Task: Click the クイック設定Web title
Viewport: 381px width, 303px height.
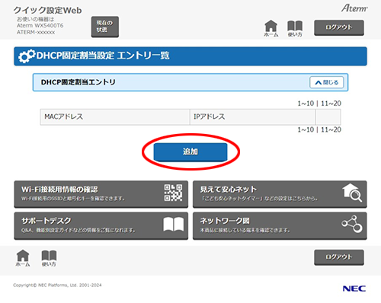Action: 47,10
